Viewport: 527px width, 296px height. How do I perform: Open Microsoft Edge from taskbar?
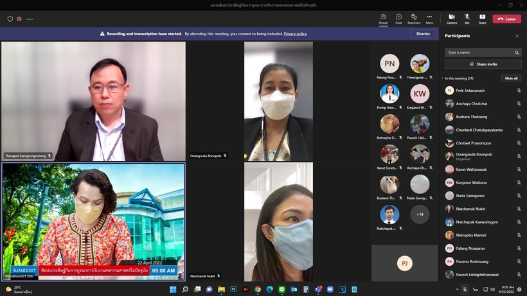pyautogui.click(x=270, y=290)
